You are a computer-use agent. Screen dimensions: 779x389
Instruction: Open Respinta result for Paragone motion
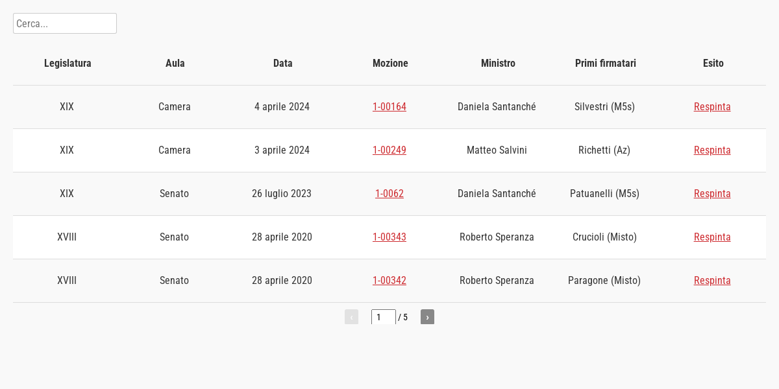[712, 281]
